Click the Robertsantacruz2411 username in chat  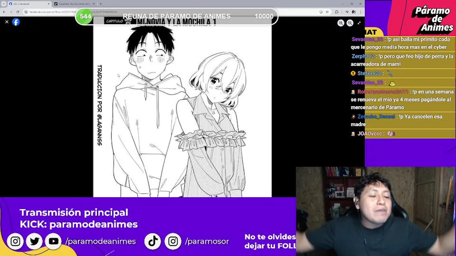click(383, 92)
